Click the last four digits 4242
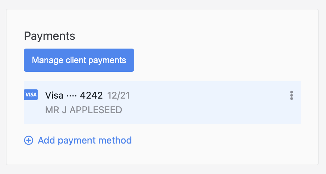The image size is (326, 174). coord(91,95)
